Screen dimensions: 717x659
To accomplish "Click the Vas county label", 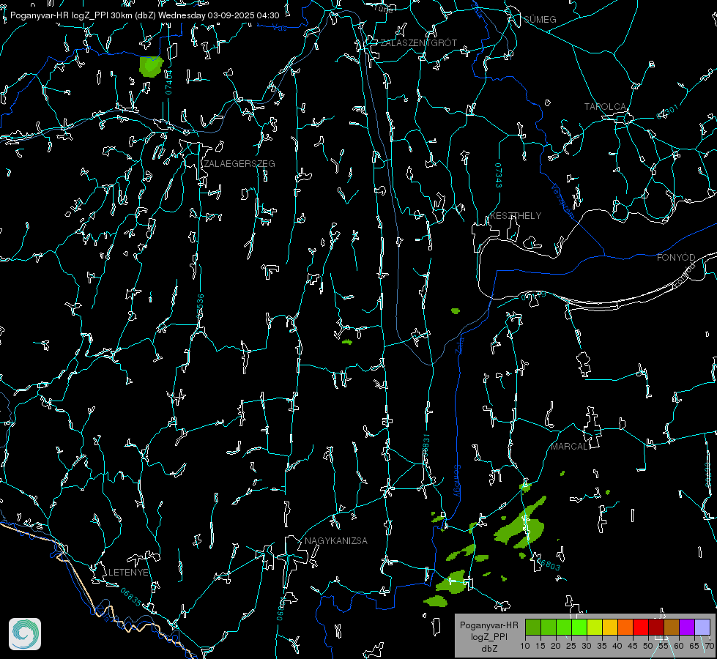I will pyautogui.click(x=280, y=28).
